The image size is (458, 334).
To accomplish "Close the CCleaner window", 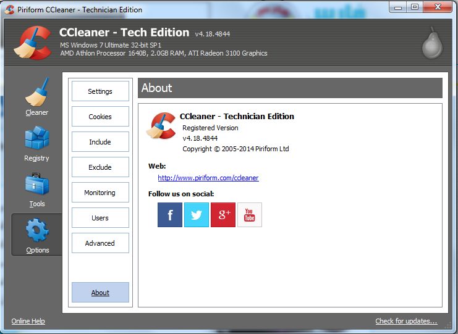I will click(437, 7).
